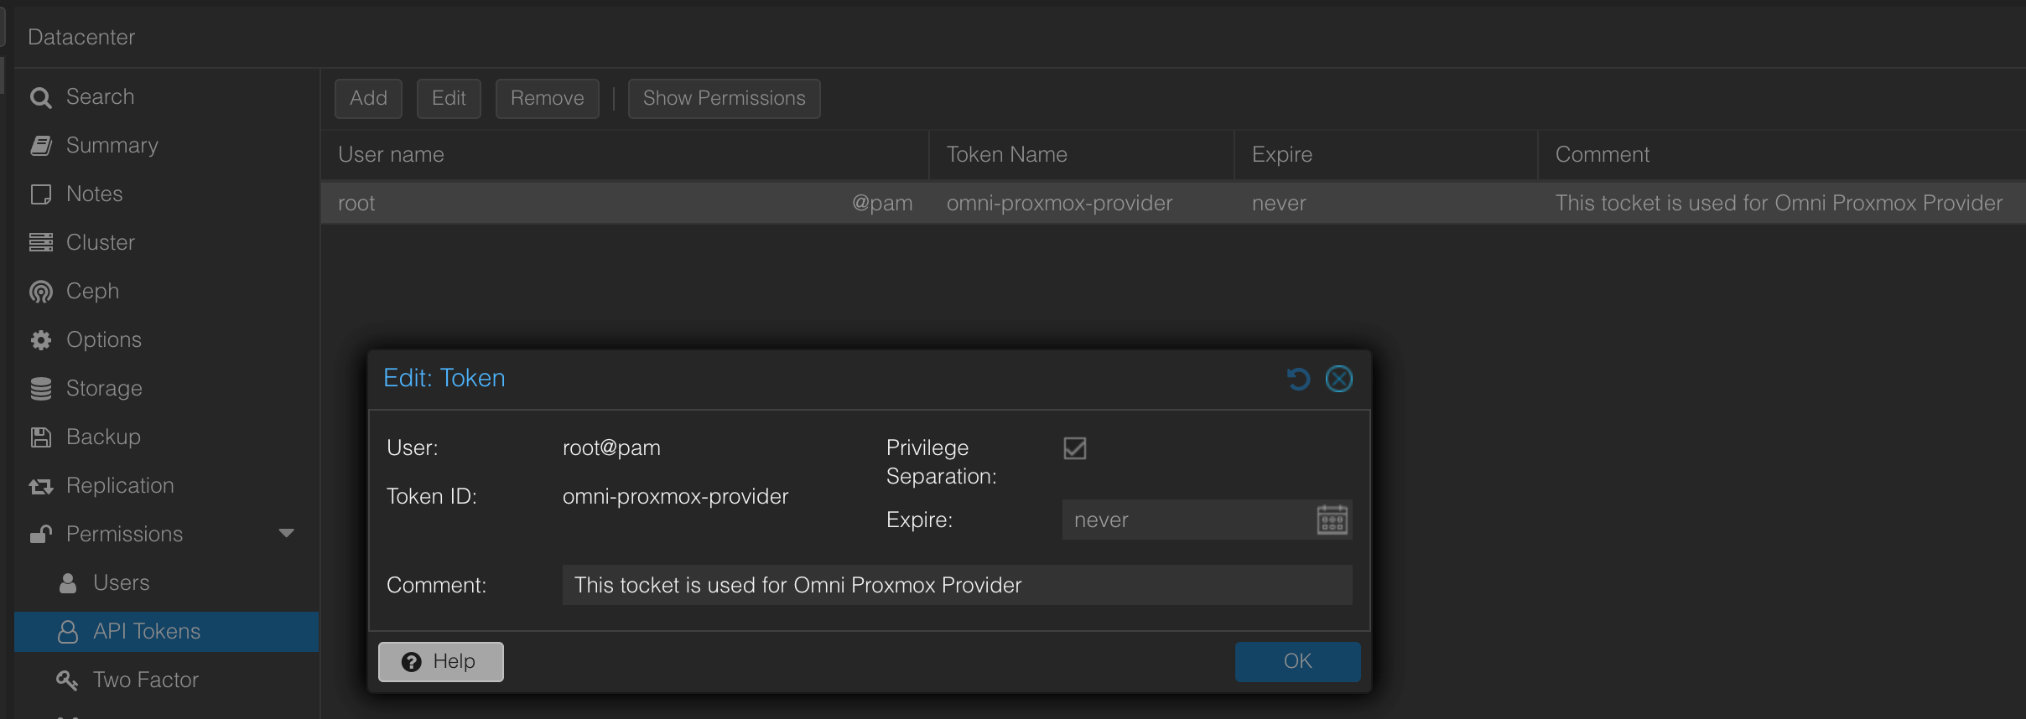Click omni-proxmox-provider cell in the table

(1059, 204)
